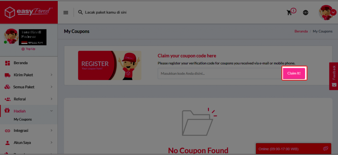The image size is (338, 155).
Task: Open the shopping cart icon
Action: 289,13
